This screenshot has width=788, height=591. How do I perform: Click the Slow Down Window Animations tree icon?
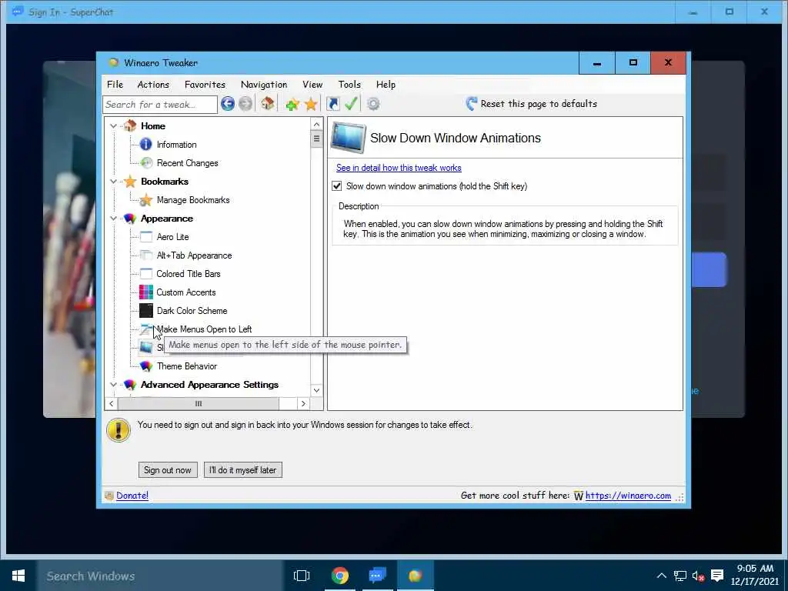tap(146, 347)
